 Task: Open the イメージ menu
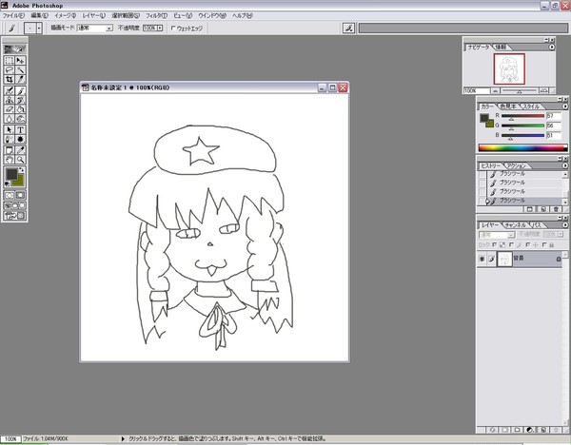tap(65, 15)
